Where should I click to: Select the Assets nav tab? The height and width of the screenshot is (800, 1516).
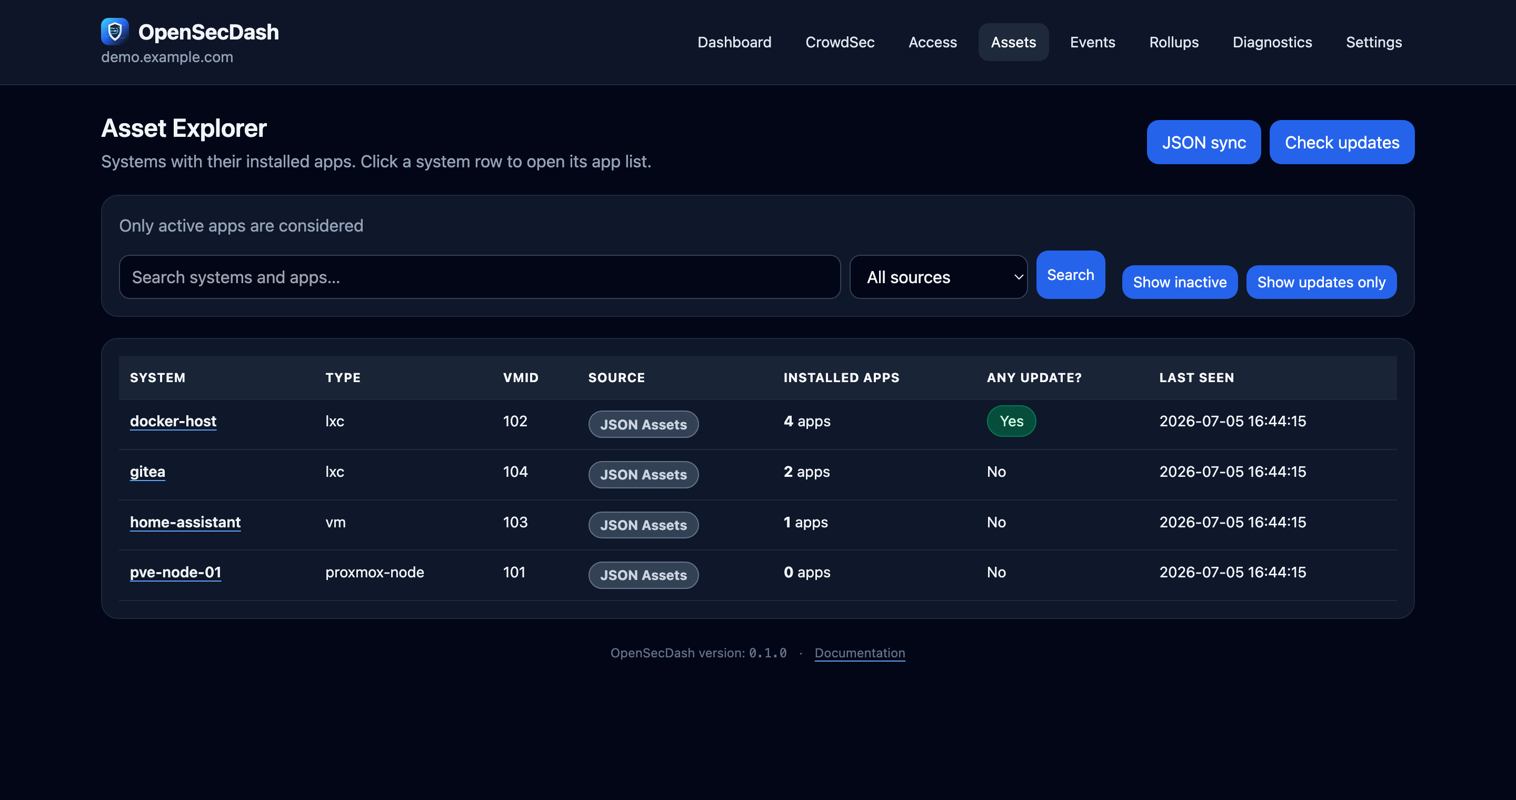click(x=1013, y=42)
